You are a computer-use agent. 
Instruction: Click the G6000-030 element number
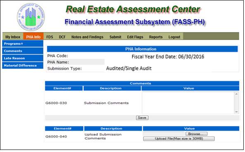click(56, 103)
